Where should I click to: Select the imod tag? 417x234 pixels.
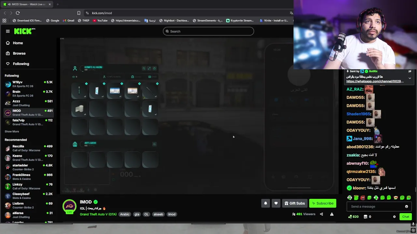(x=172, y=214)
